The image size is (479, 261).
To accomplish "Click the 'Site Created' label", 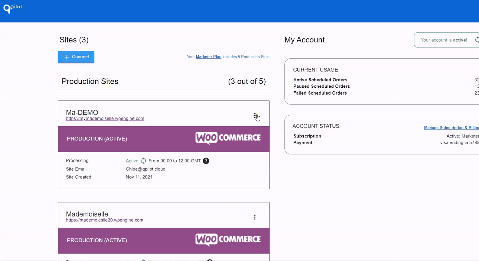I will pos(79,177).
